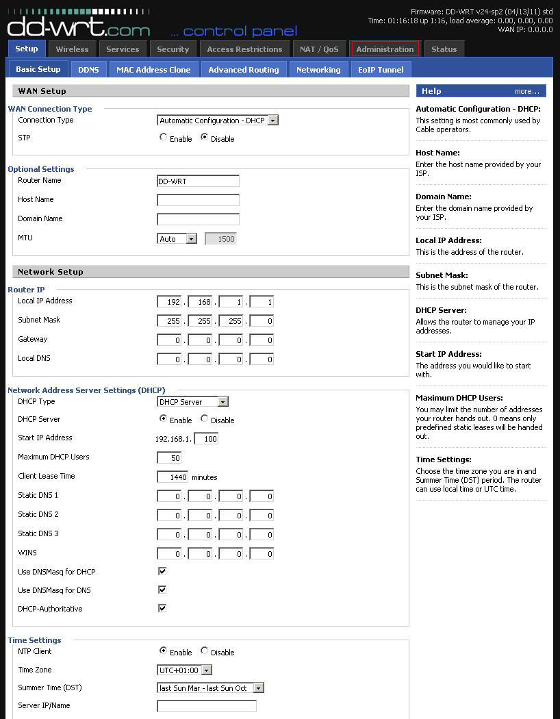This screenshot has height=719, width=560.
Task: Click the Maximum DHCP Users help heading
Action: point(459,398)
